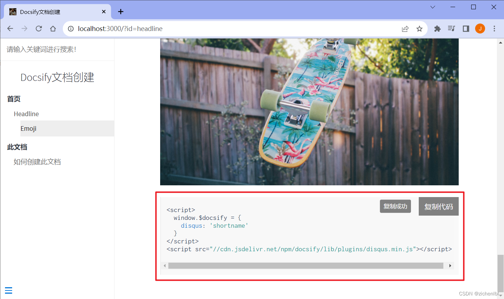
Task: View site information for localhost
Action: tap(71, 29)
